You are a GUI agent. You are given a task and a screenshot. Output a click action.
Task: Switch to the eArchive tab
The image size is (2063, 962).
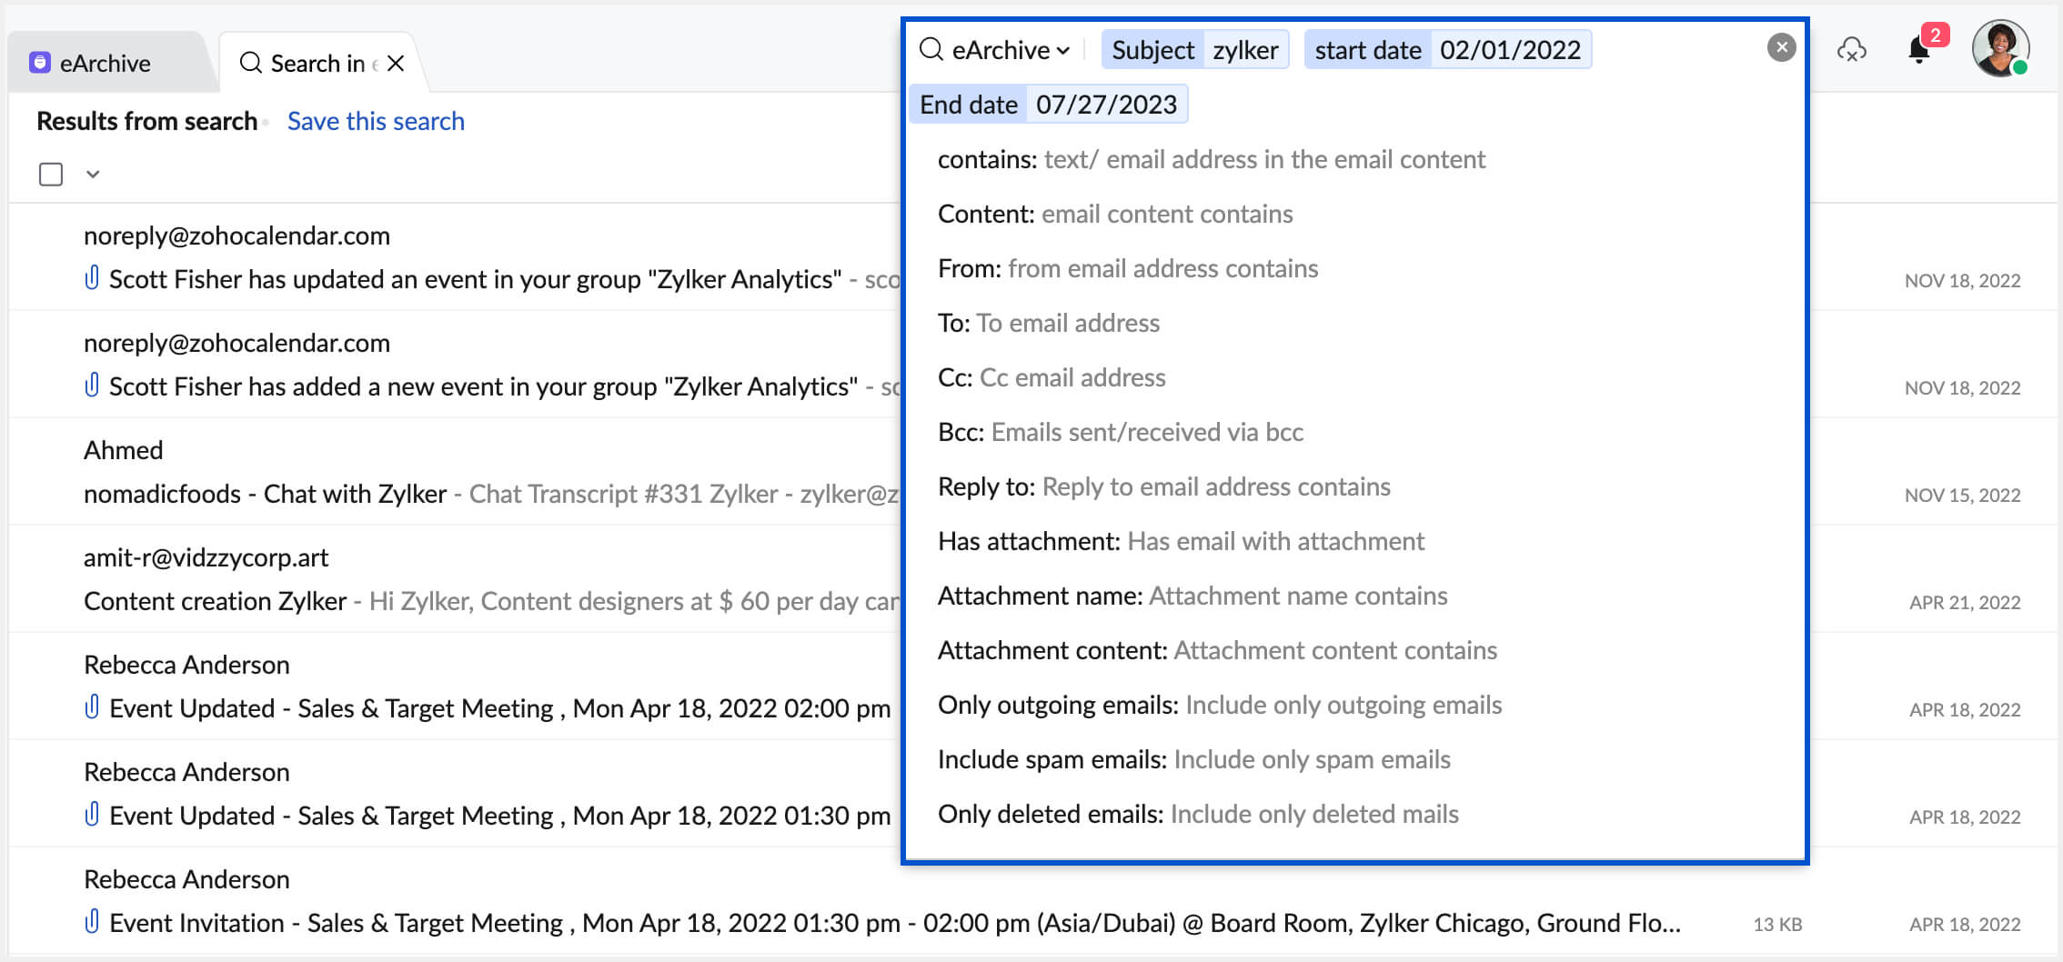click(105, 63)
